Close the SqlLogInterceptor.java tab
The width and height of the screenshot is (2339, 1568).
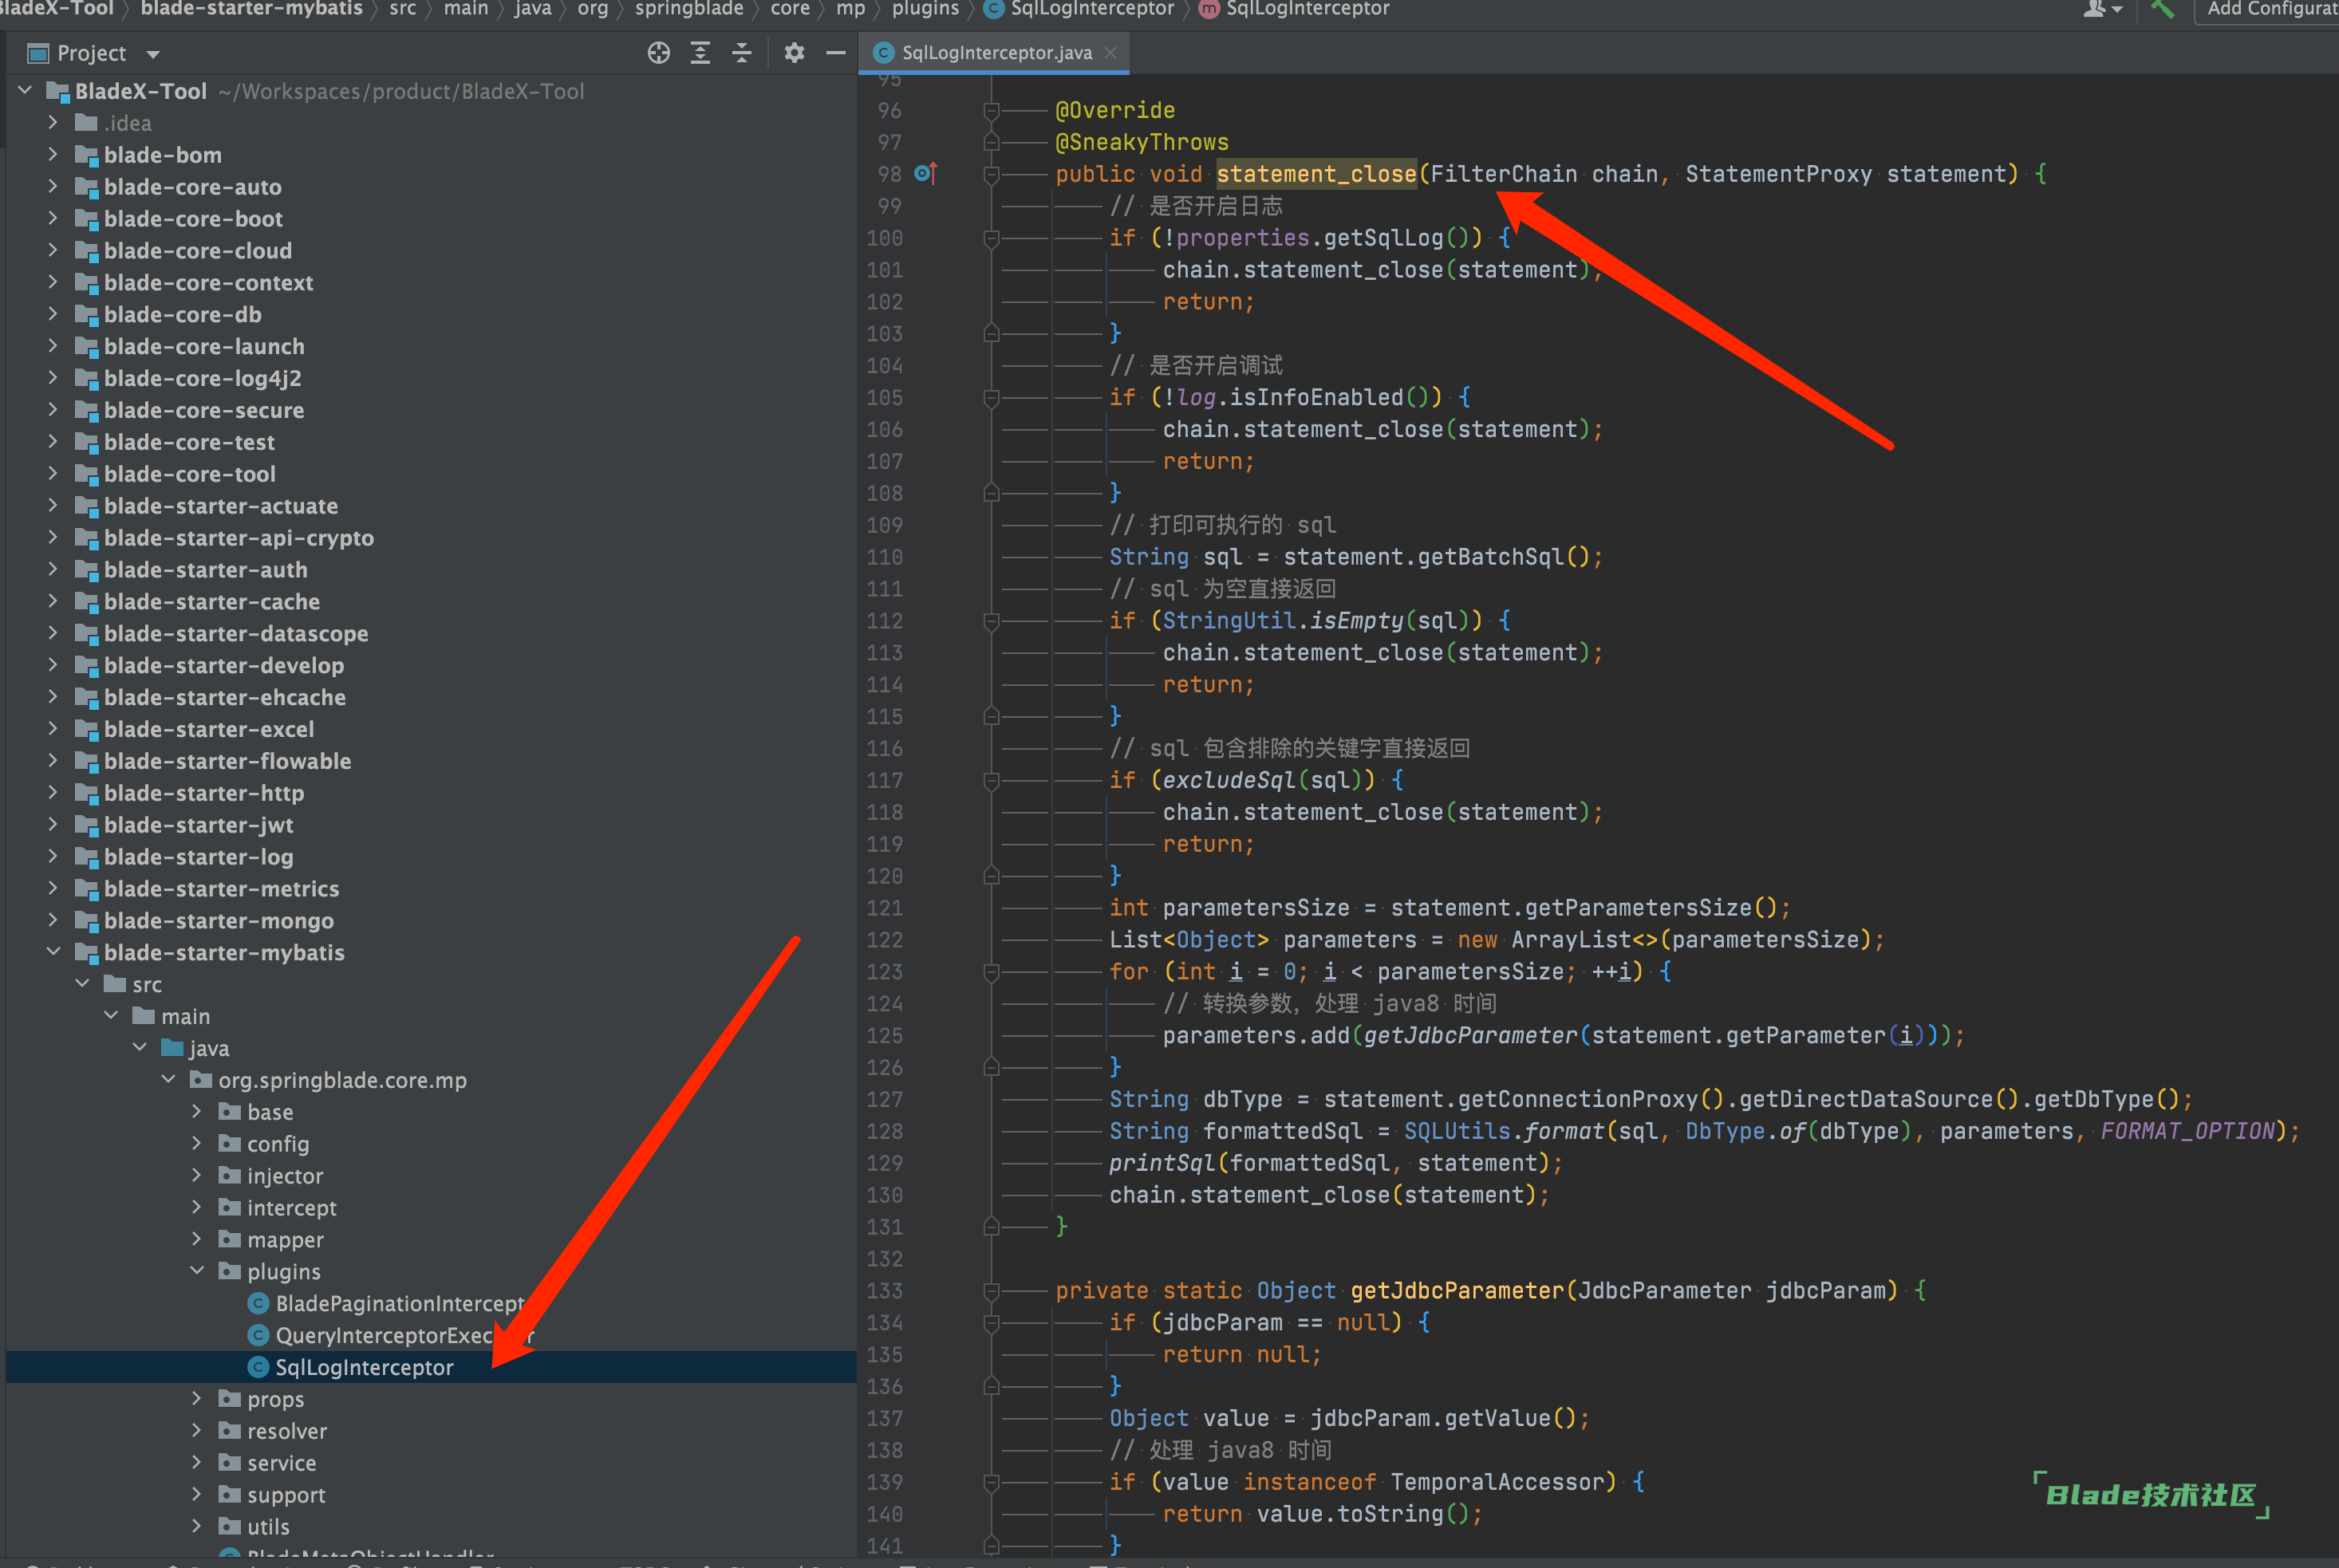click(1110, 53)
